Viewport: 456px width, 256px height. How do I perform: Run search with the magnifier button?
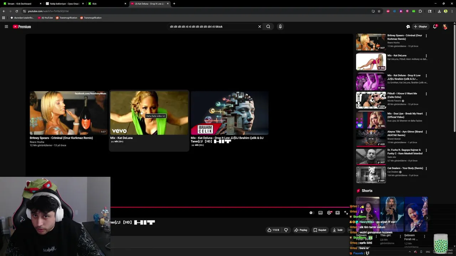(268, 27)
